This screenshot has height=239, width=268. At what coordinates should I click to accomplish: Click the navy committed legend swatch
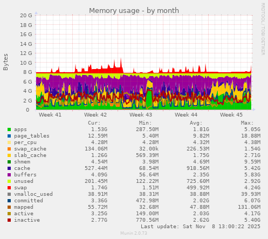pos(9,201)
